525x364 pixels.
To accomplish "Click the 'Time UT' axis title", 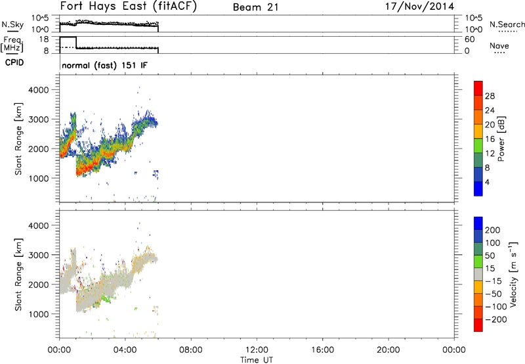I will 257,360.
